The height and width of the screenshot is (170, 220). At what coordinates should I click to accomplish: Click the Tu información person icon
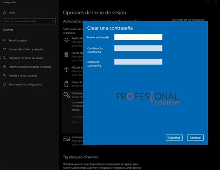click(x=5, y=40)
